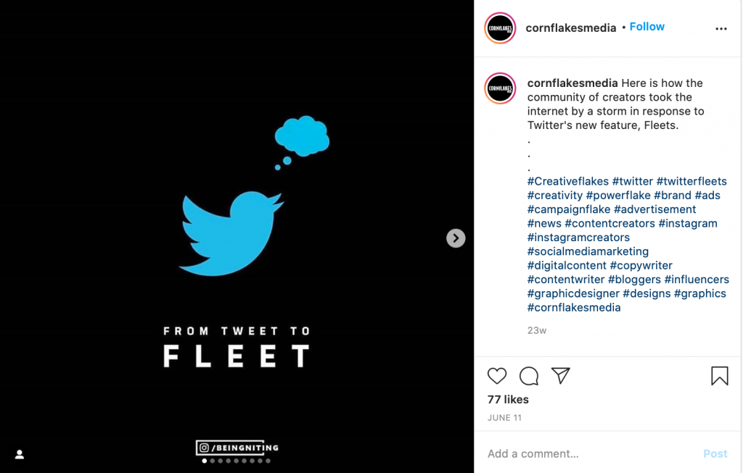Viewport: 743px width, 473px height.
Task: Share post with paper plane icon
Action: (561, 375)
